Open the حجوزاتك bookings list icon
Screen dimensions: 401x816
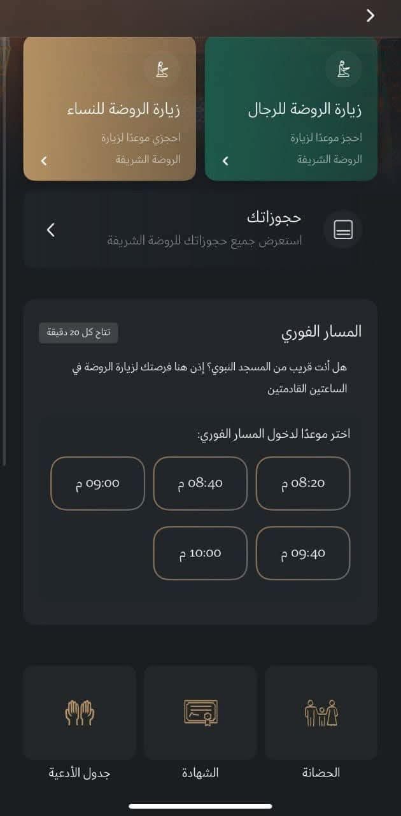[343, 229]
